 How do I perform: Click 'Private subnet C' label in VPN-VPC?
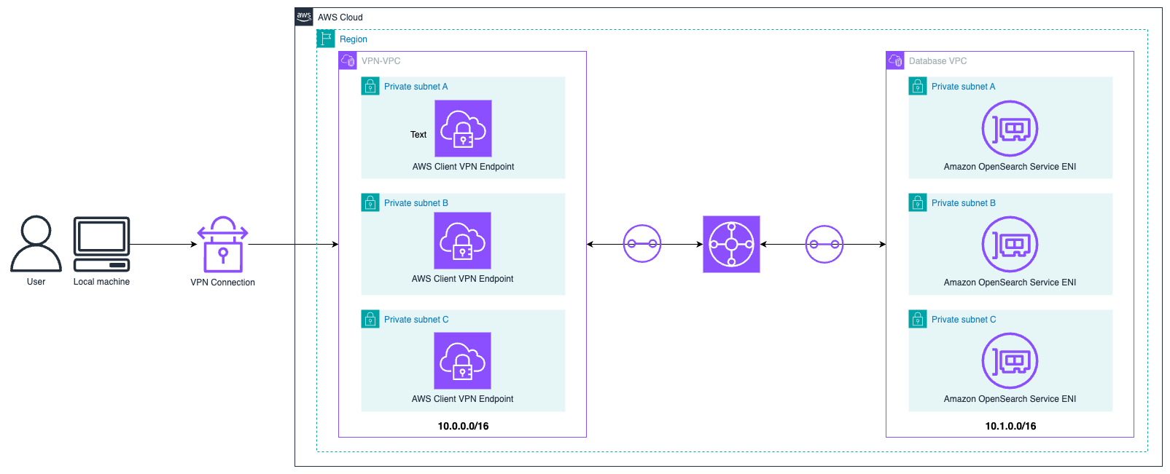[416, 320]
